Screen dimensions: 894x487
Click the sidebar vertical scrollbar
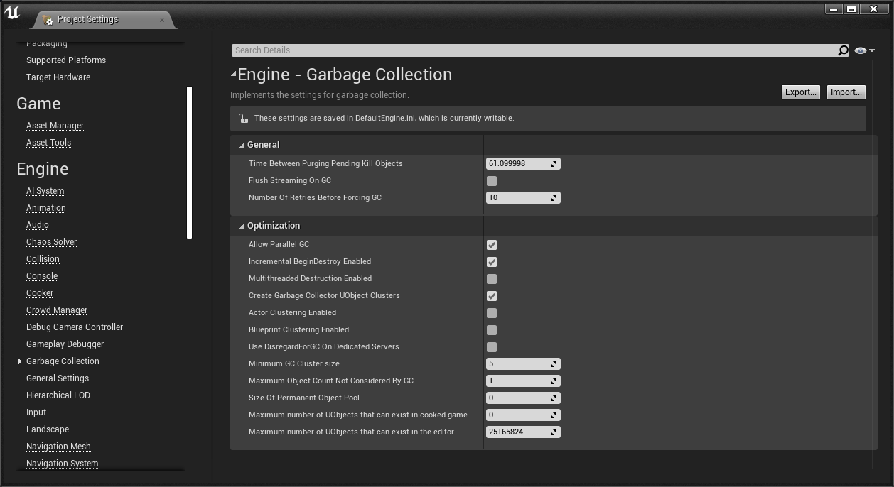coord(190,163)
